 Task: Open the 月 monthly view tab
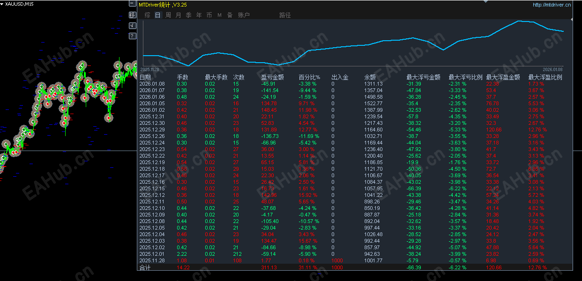click(177, 14)
